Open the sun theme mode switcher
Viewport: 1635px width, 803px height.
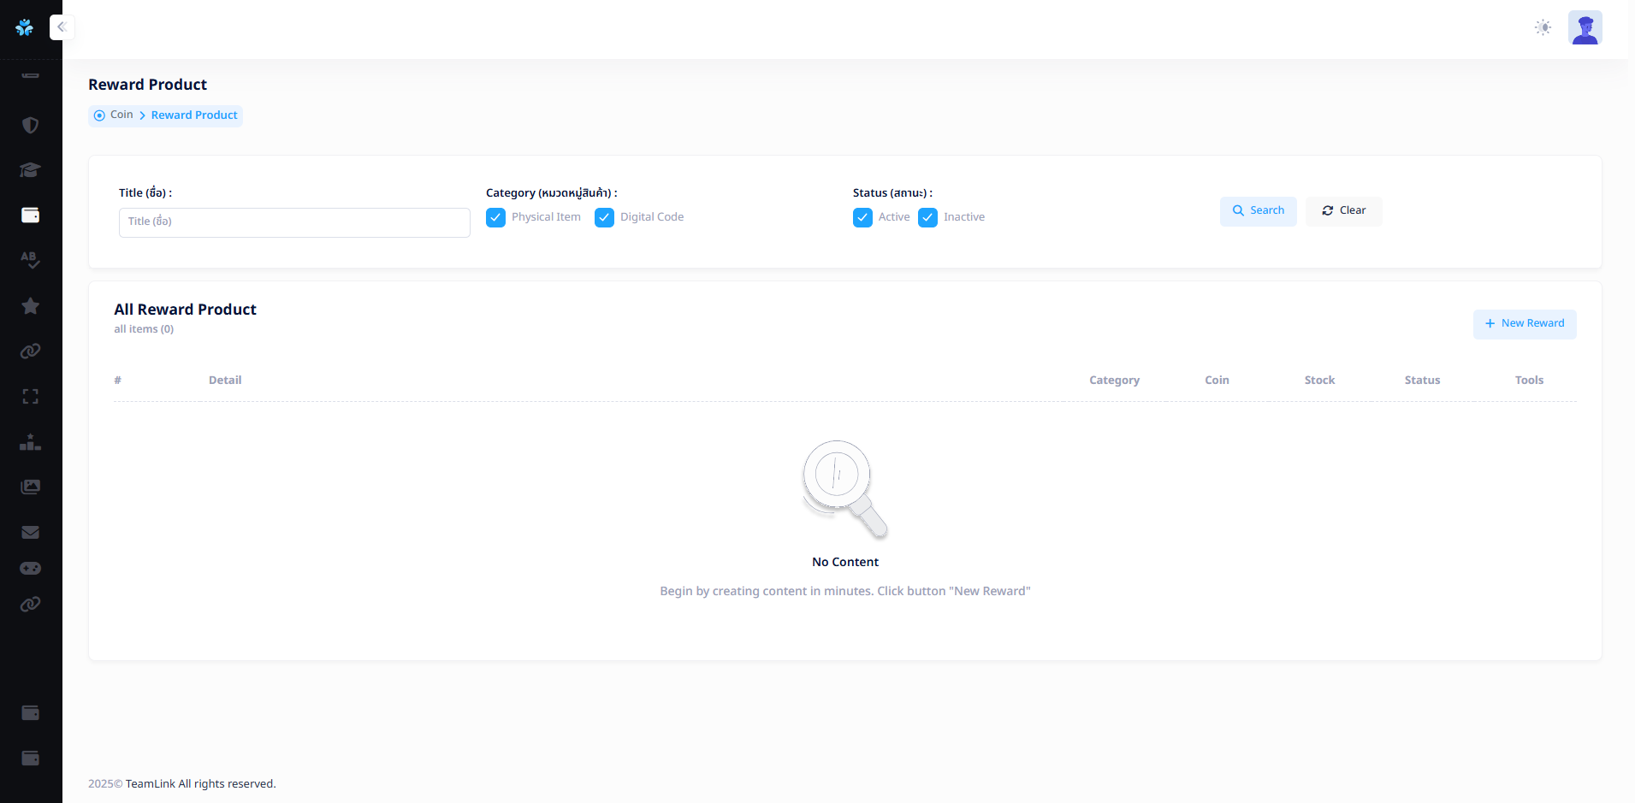tap(1543, 28)
